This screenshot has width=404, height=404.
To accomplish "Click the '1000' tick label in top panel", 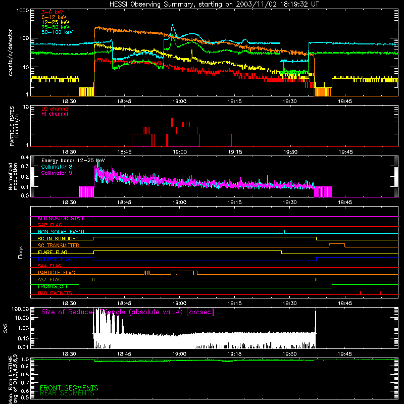I will click(x=22, y=11).
